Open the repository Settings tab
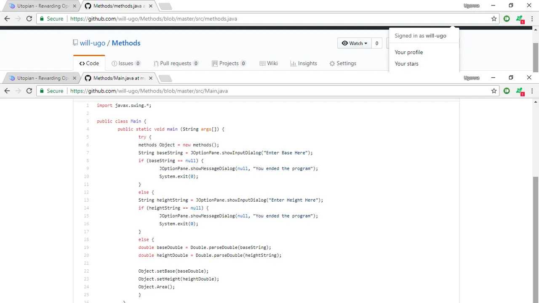 pos(343,64)
